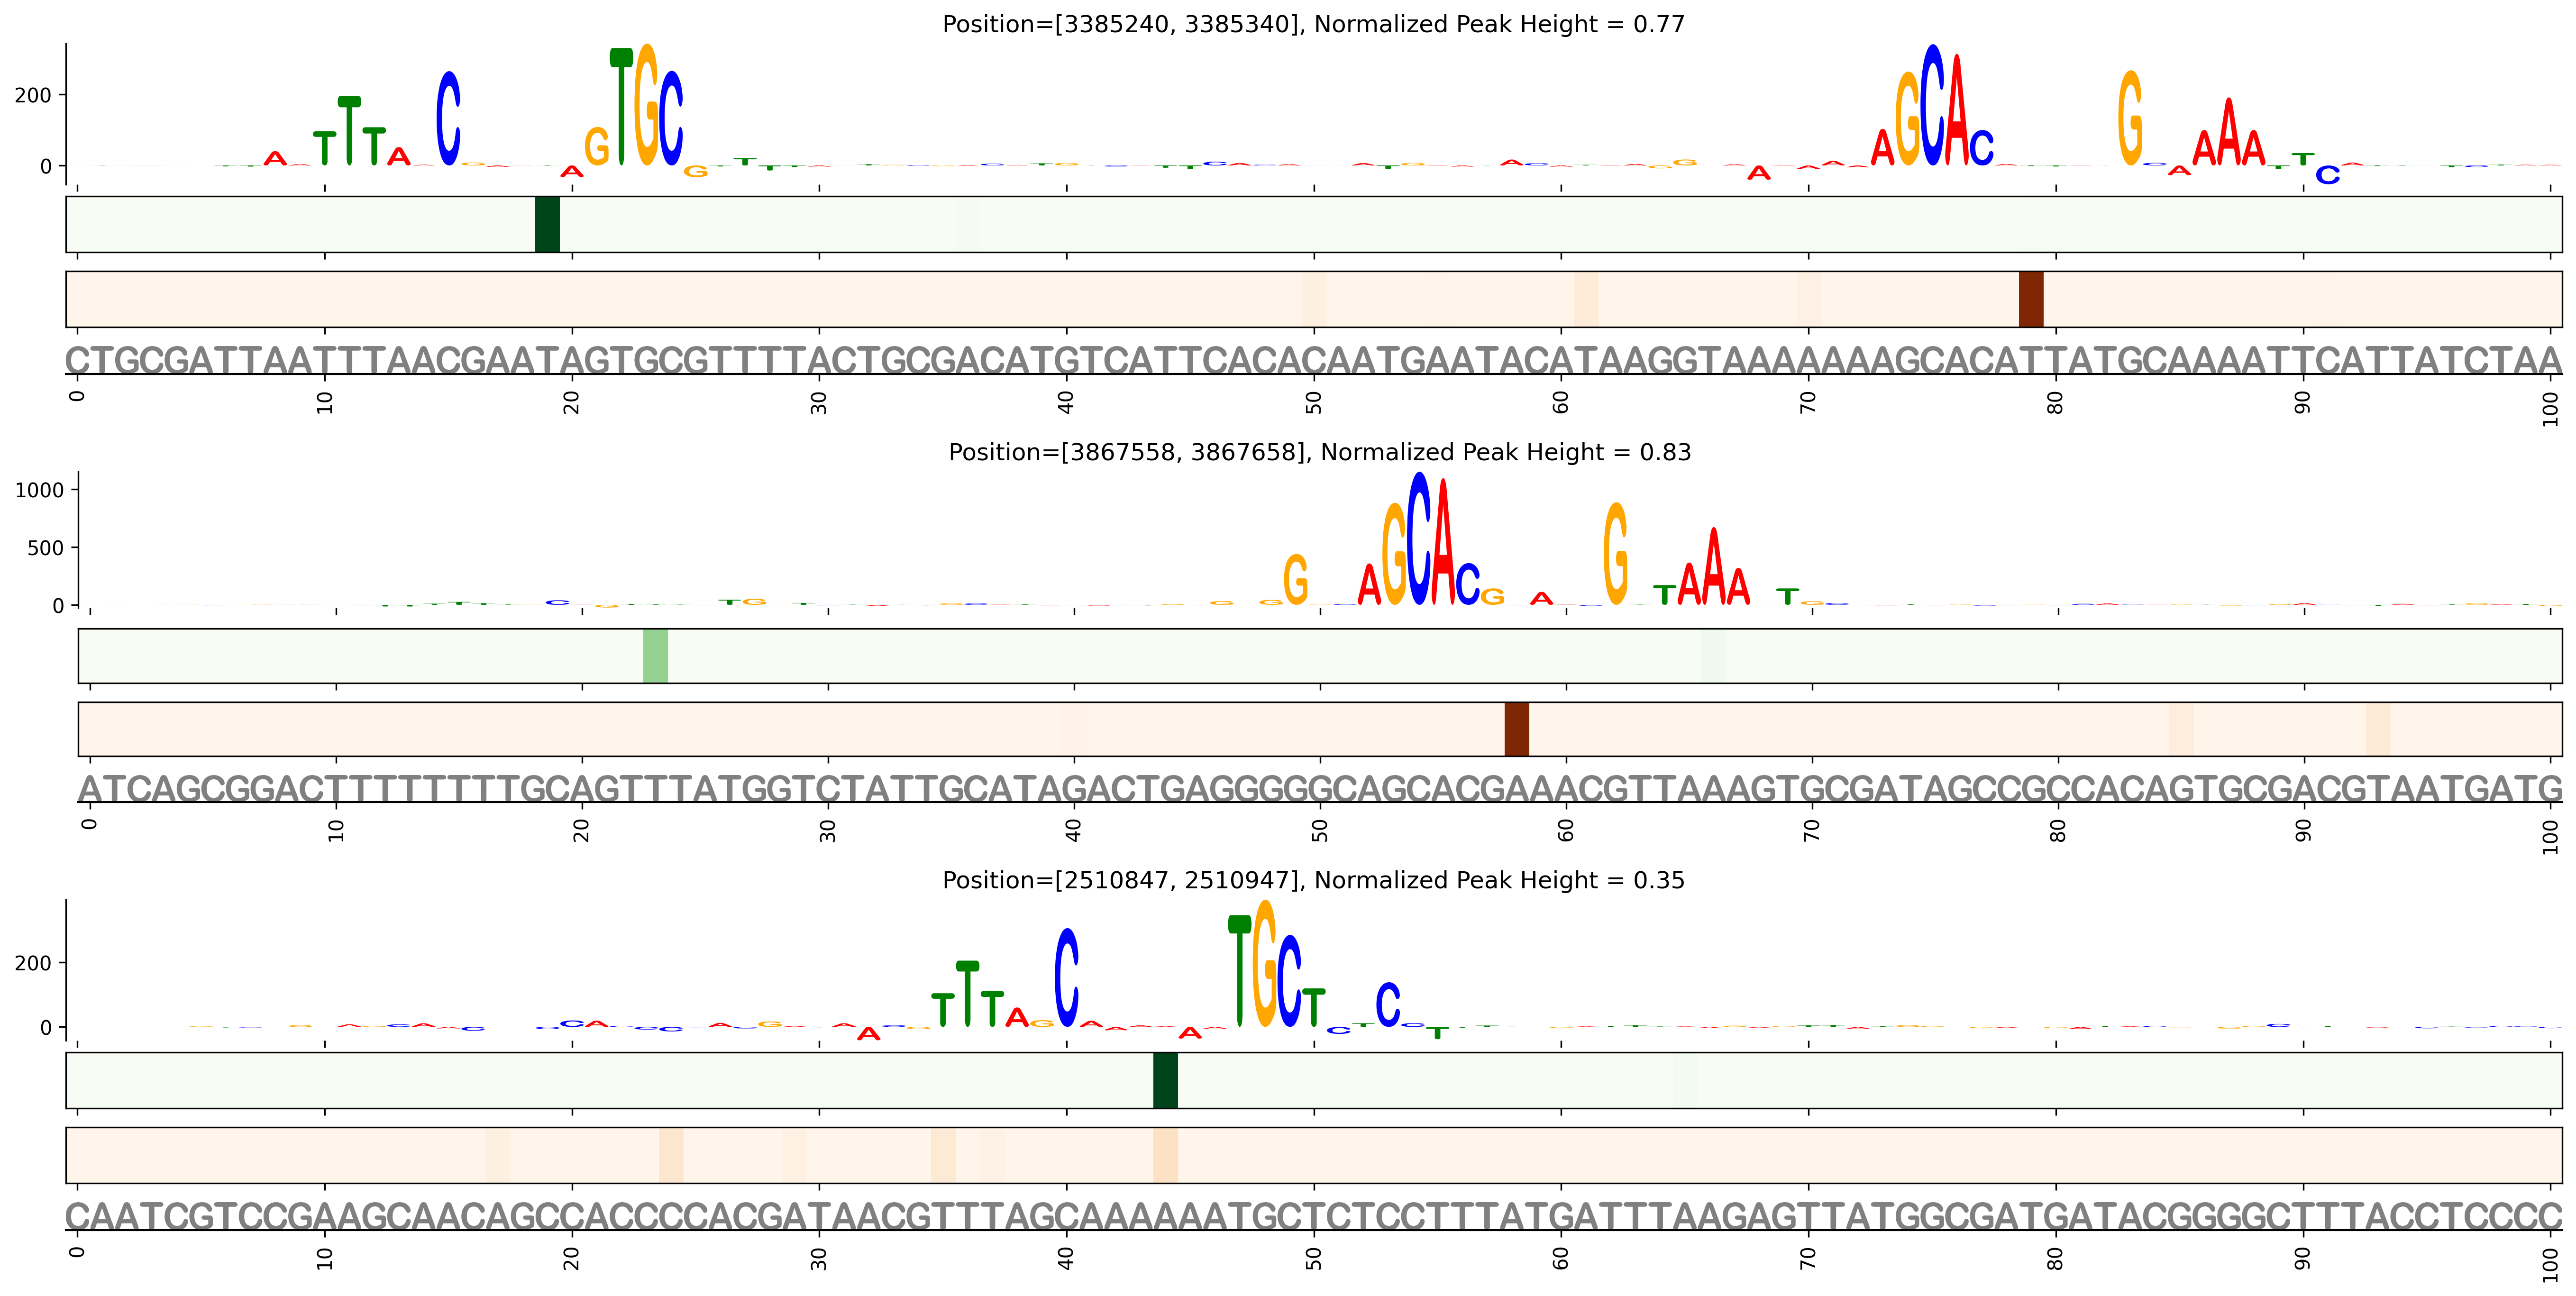This screenshot has height=1296, width=2576.
Task: Click x-axis tick label 20 under the middle sequence
Action: point(582,830)
